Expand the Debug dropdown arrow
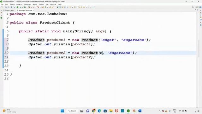 tap(22, 7)
